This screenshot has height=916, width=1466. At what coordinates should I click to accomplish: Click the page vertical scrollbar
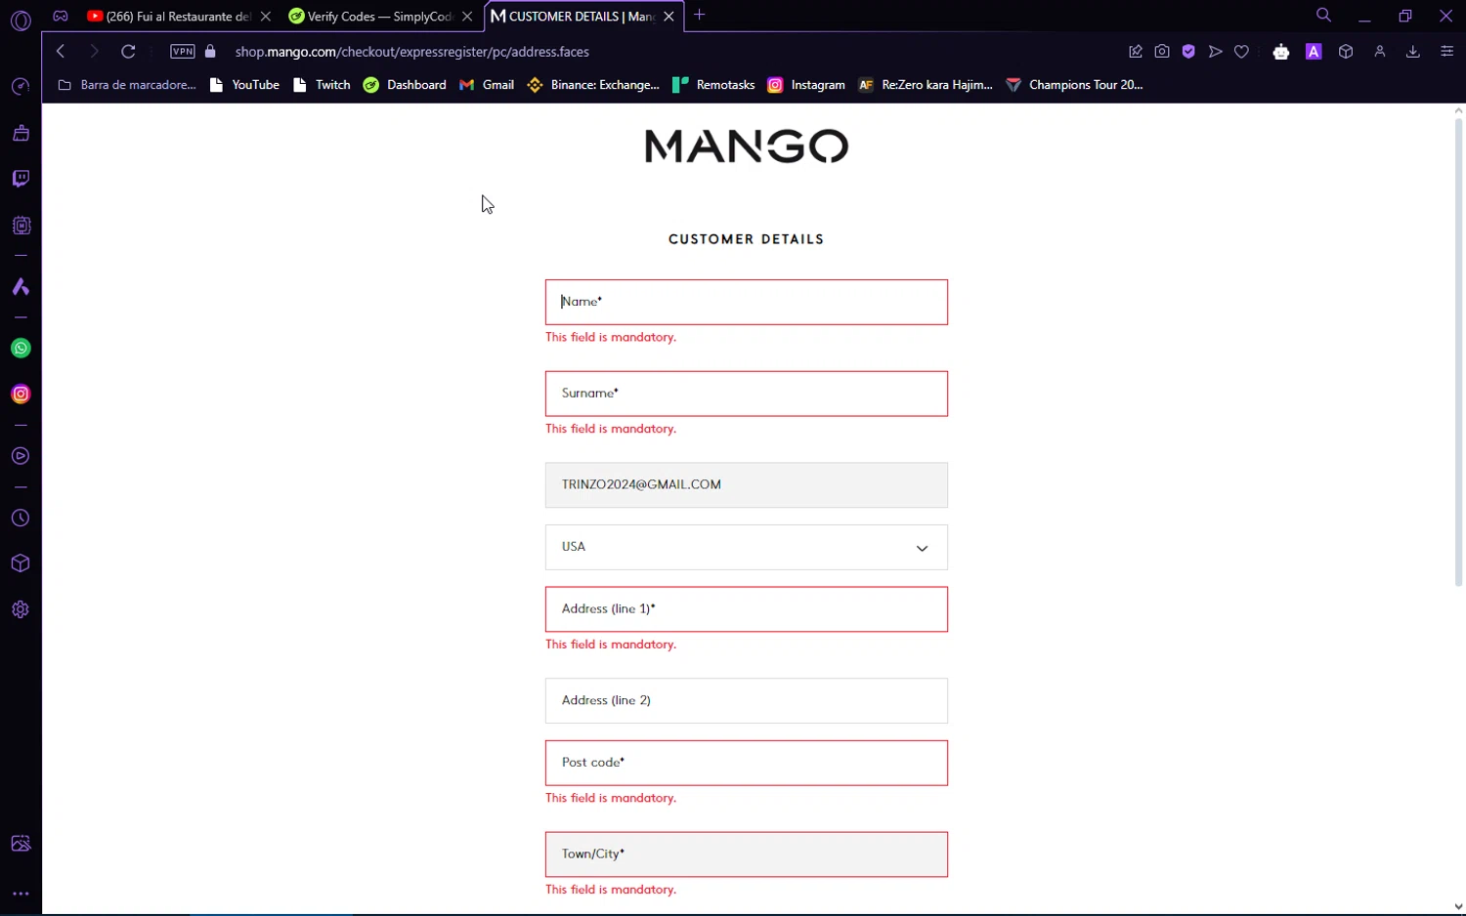(x=1458, y=352)
